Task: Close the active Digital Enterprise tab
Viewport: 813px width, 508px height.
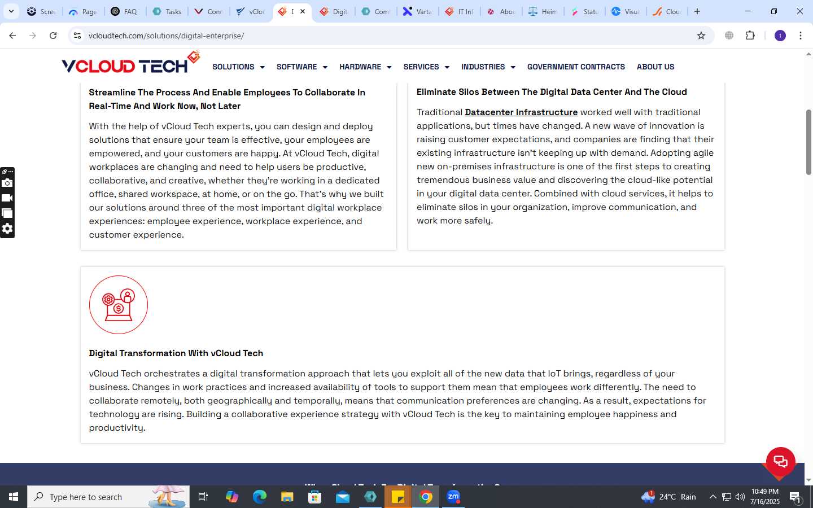Action: point(303,11)
